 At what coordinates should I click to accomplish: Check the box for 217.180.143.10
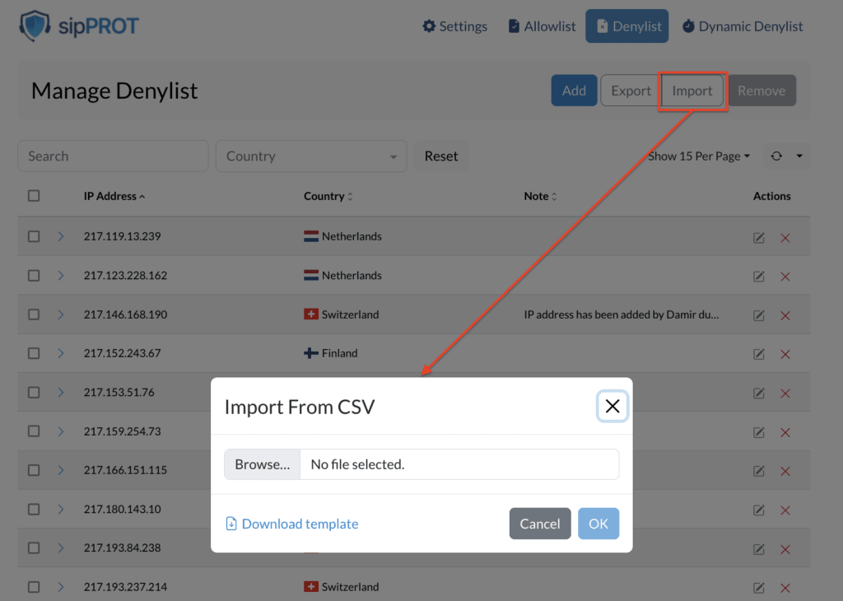coord(34,509)
